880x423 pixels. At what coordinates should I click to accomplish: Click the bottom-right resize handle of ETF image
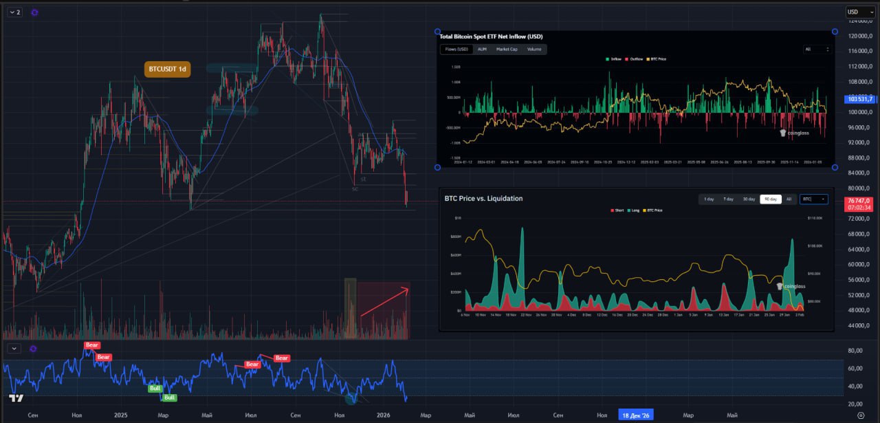click(x=835, y=167)
